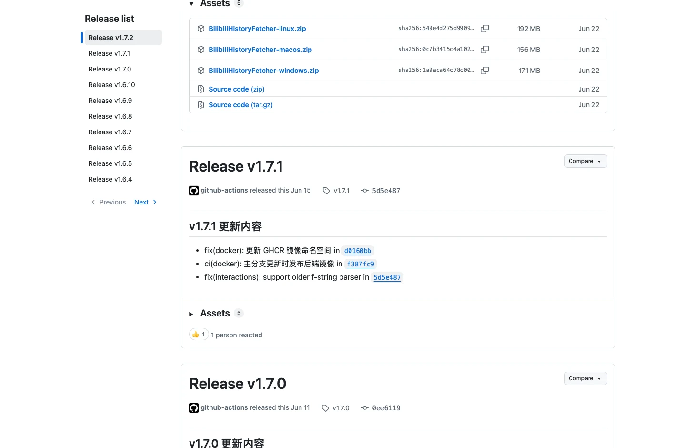Add thumbs up reaction on v1.7.1
Viewport: 700px width, 448px height.
(199, 335)
